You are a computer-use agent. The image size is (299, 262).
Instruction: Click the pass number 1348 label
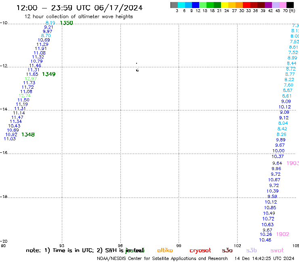click(28, 135)
